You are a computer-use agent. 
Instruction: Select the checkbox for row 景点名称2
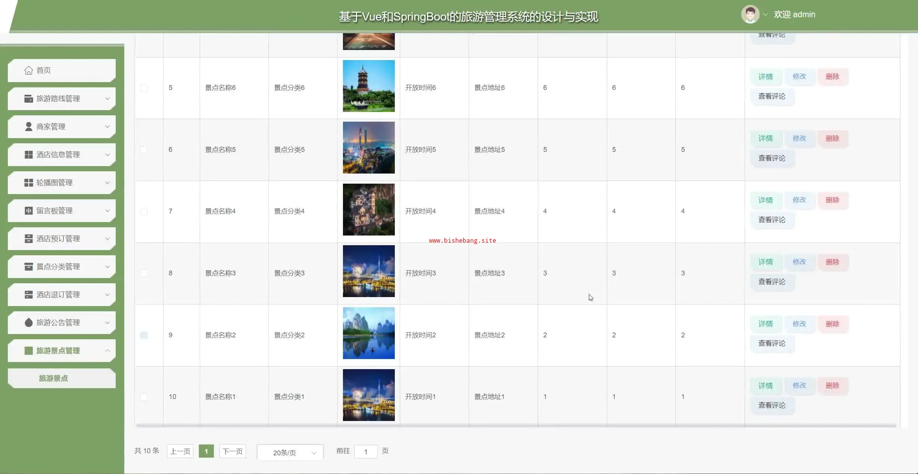pyautogui.click(x=144, y=335)
